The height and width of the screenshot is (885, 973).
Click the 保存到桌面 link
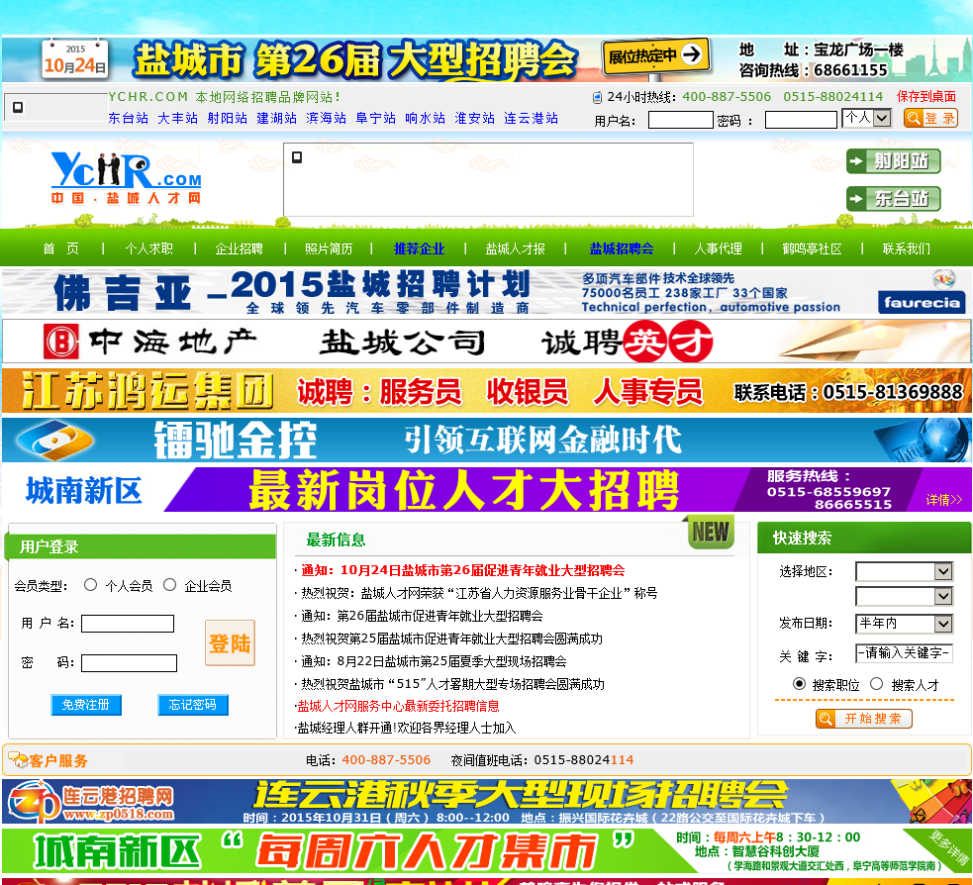point(926,96)
